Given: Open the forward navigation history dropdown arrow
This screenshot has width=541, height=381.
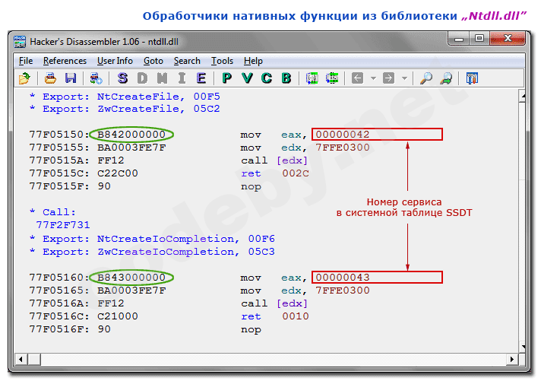Looking at the screenshot, I should click(x=404, y=78).
